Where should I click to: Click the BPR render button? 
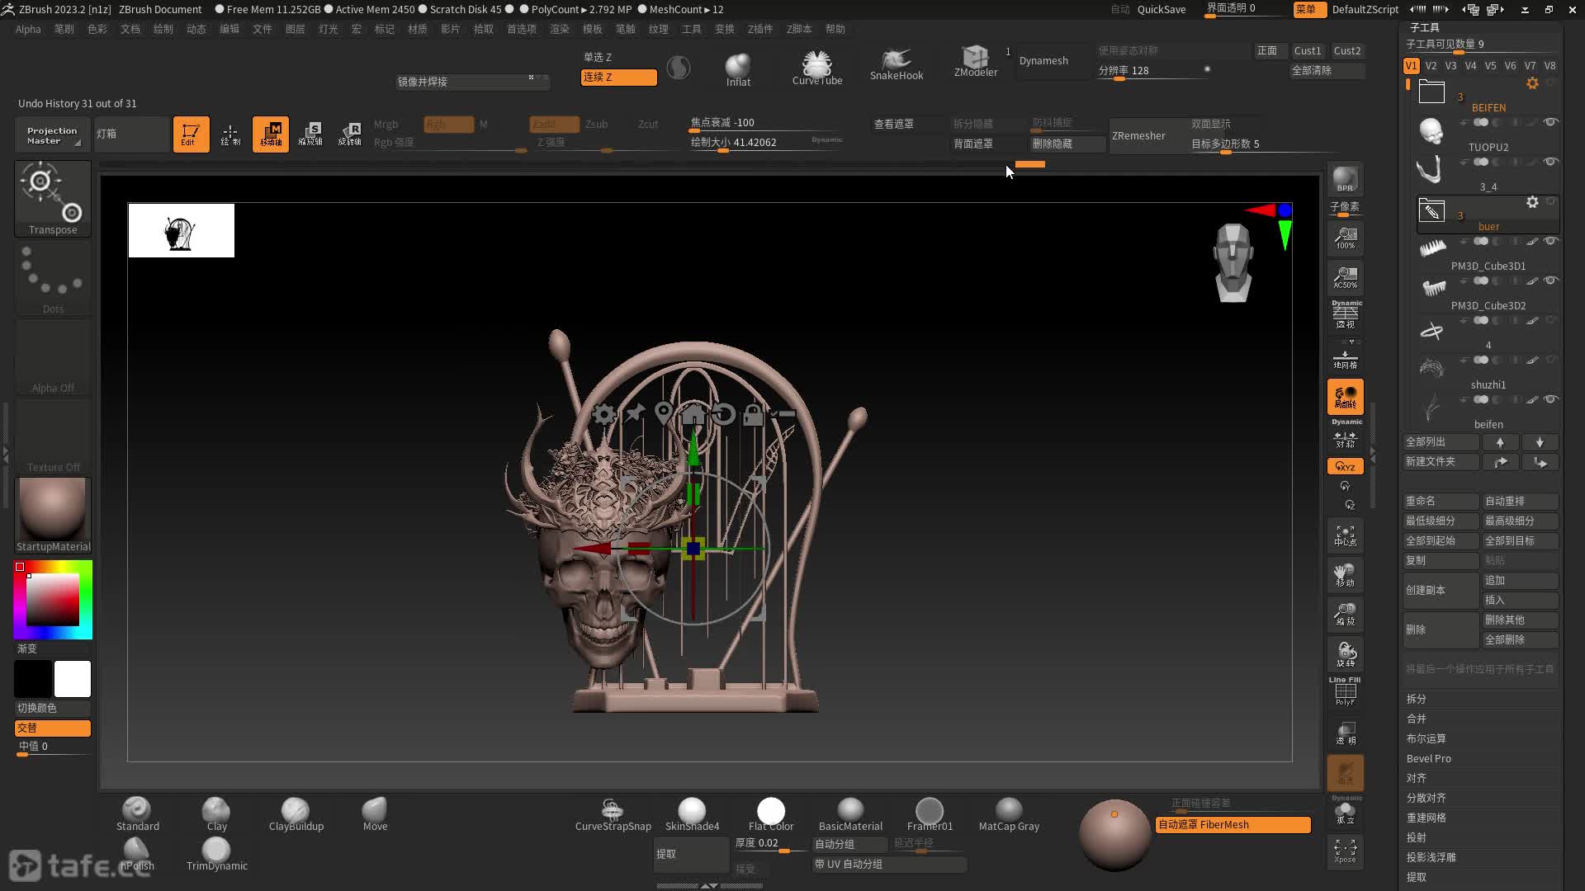tap(1345, 180)
